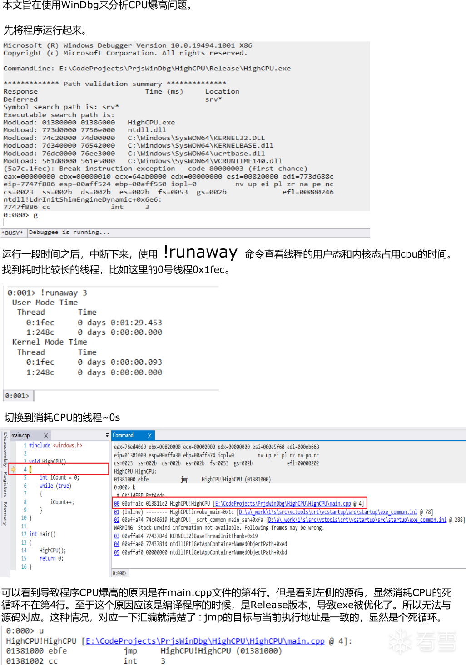
Task: Select 'while (true)' source line
Action: 55,486
